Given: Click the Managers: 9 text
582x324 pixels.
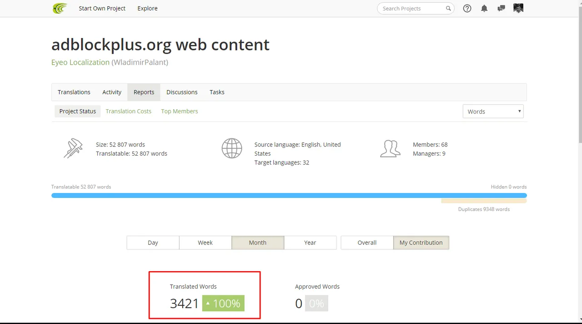Looking at the screenshot, I should tap(429, 153).
